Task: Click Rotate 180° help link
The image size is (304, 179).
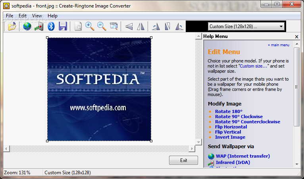Action: point(229,111)
